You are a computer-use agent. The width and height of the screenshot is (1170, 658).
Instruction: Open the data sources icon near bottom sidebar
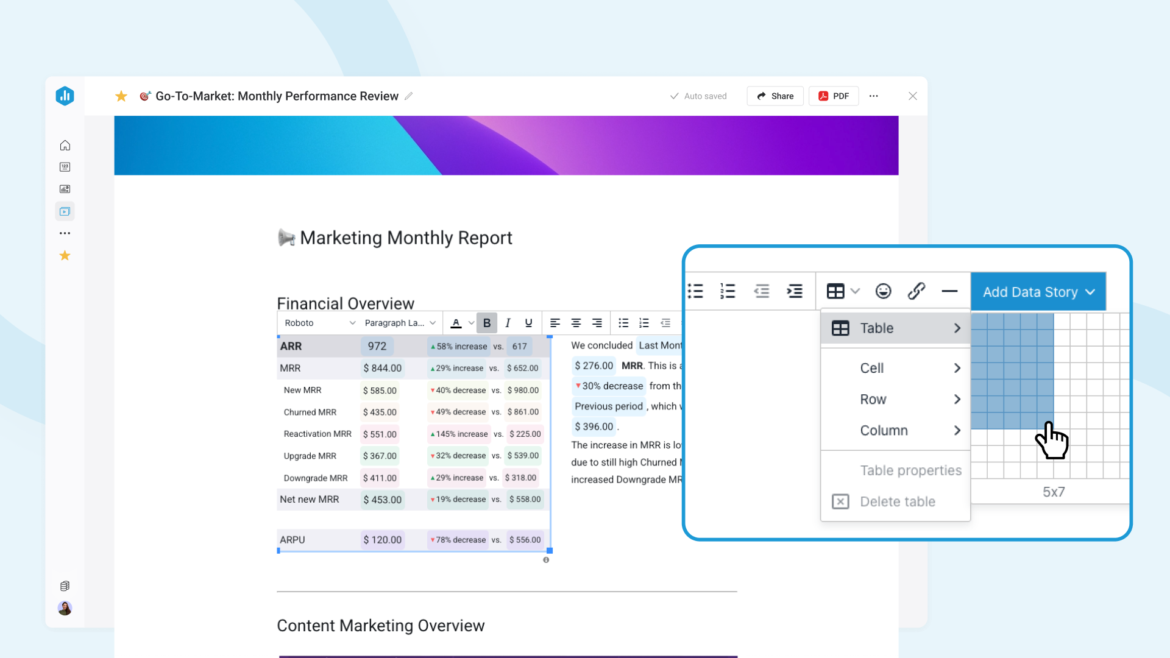[x=65, y=585]
